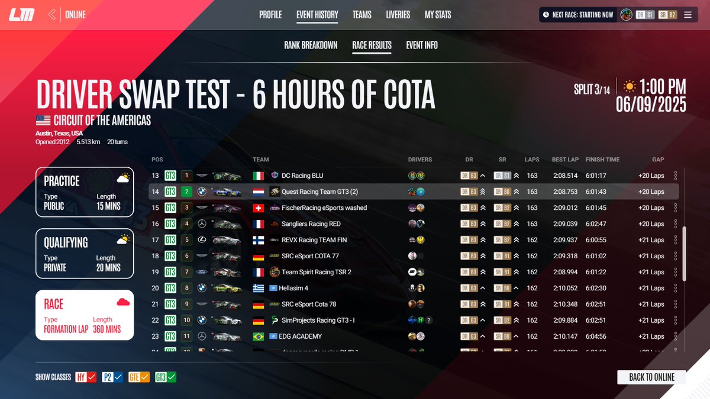Click the Best Lap column header
The image size is (710, 399).
click(564, 160)
